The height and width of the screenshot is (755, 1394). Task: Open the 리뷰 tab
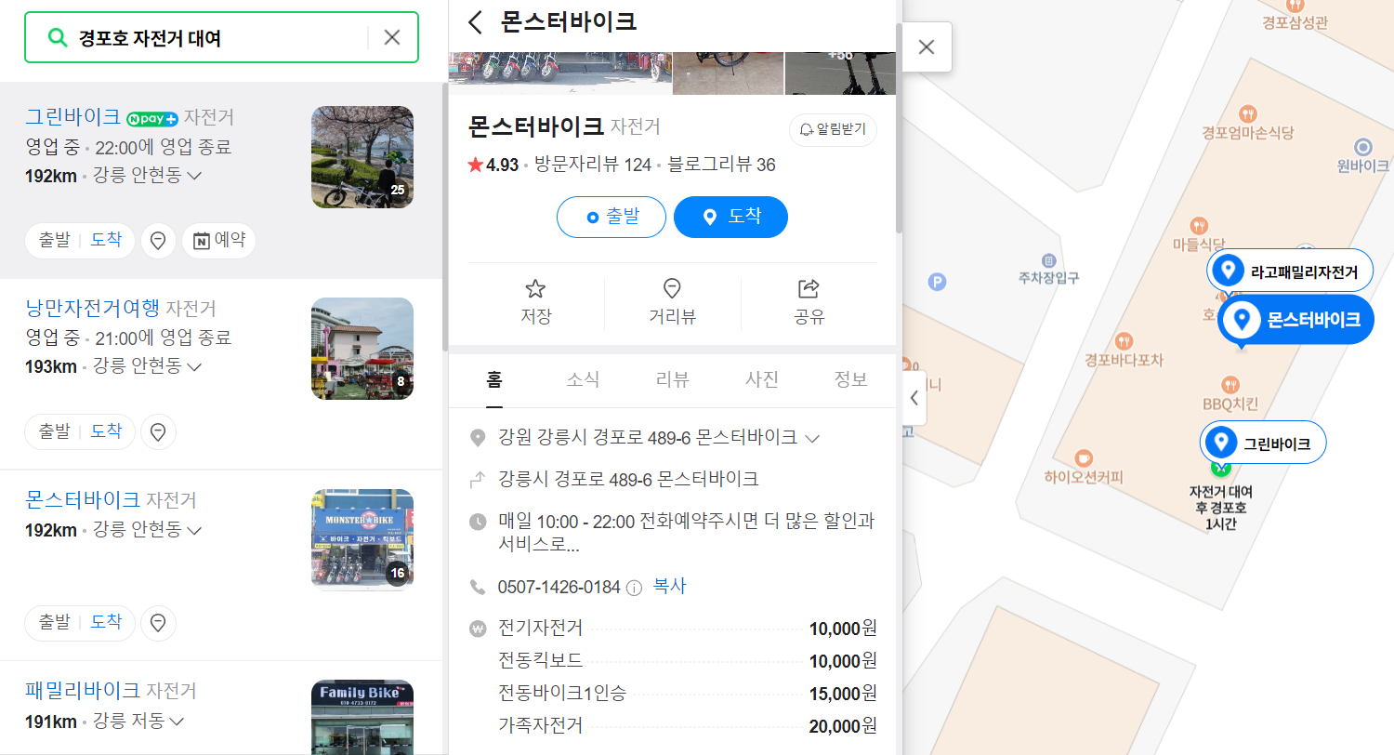pos(673,379)
